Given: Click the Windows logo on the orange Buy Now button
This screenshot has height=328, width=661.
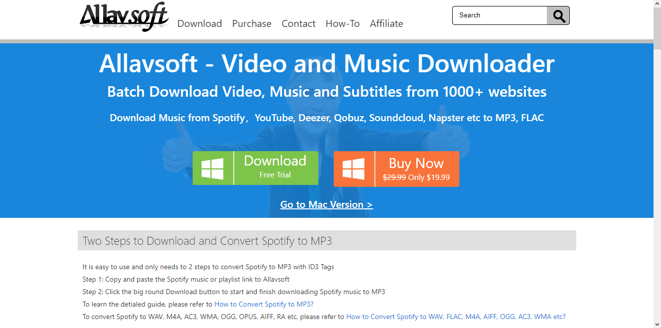Looking at the screenshot, I should tap(353, 169).
